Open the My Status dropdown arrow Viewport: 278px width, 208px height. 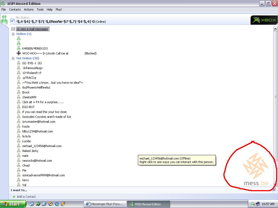pyautogui.click(x=12, y=21)
